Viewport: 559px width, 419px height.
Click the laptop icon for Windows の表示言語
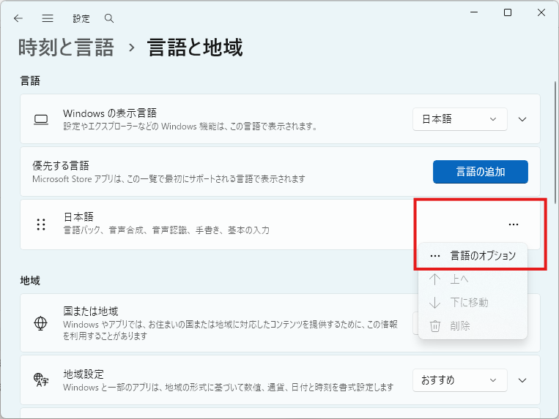click(x=41, y=119)
